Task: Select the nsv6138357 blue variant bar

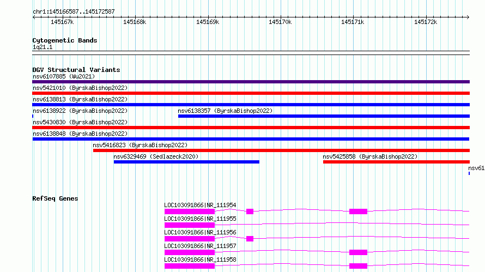Action: tap(324, 116)
